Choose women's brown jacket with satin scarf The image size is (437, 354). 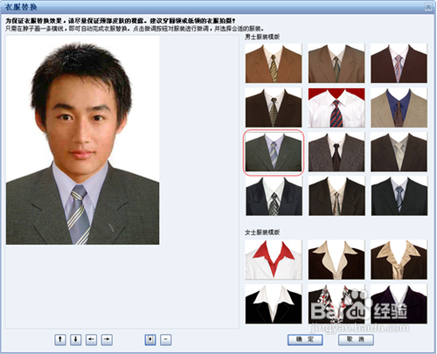point(399,260)
